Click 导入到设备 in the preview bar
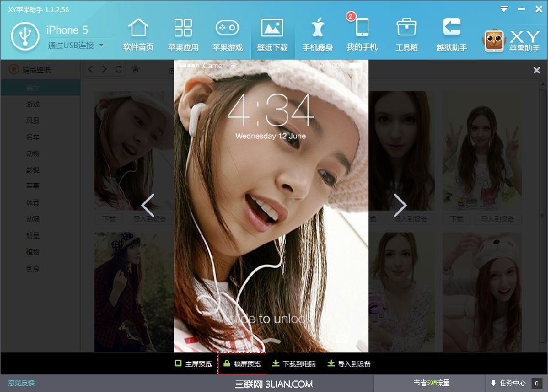 (x=349, y=364)
